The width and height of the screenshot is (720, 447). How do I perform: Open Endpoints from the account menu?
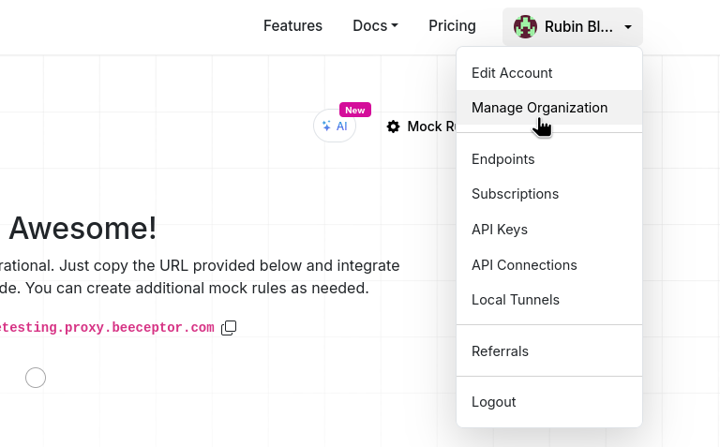tap(503, 159)
